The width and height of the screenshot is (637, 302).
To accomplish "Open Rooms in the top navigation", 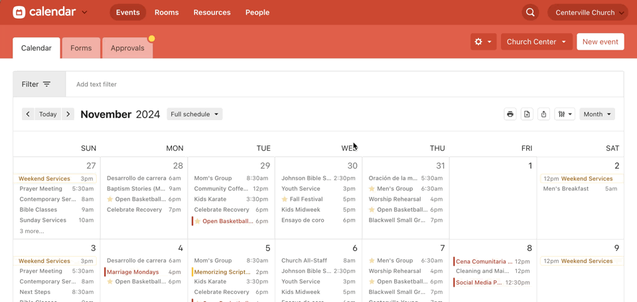I will point(167,13).
